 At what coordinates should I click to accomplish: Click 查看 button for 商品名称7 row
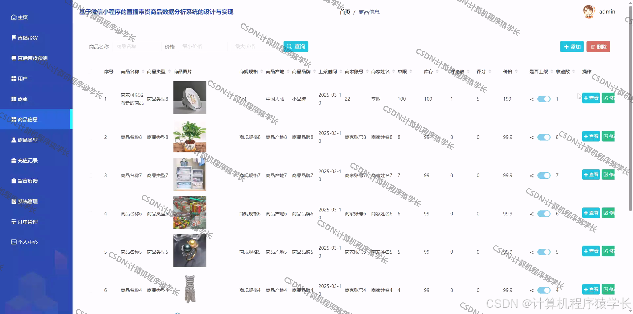(591, 174)
